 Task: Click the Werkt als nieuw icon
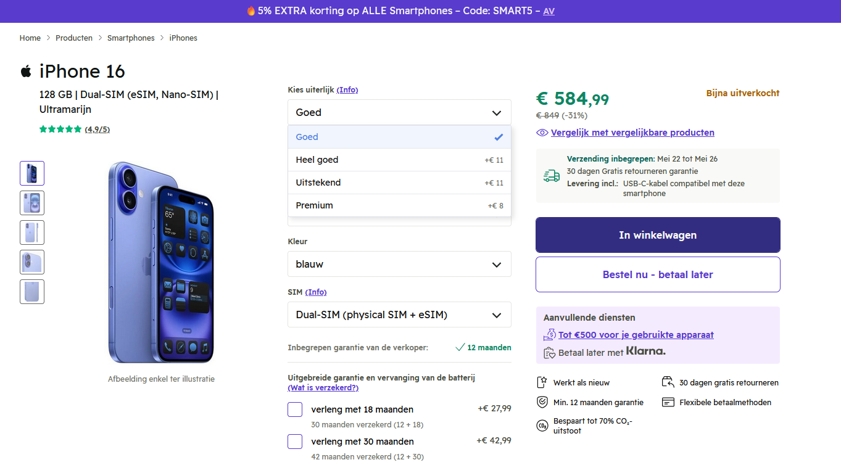(x=542, y=382)
